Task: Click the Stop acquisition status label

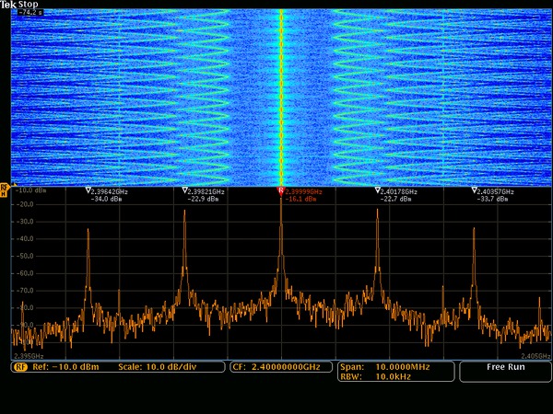Action: pos(29,5)
